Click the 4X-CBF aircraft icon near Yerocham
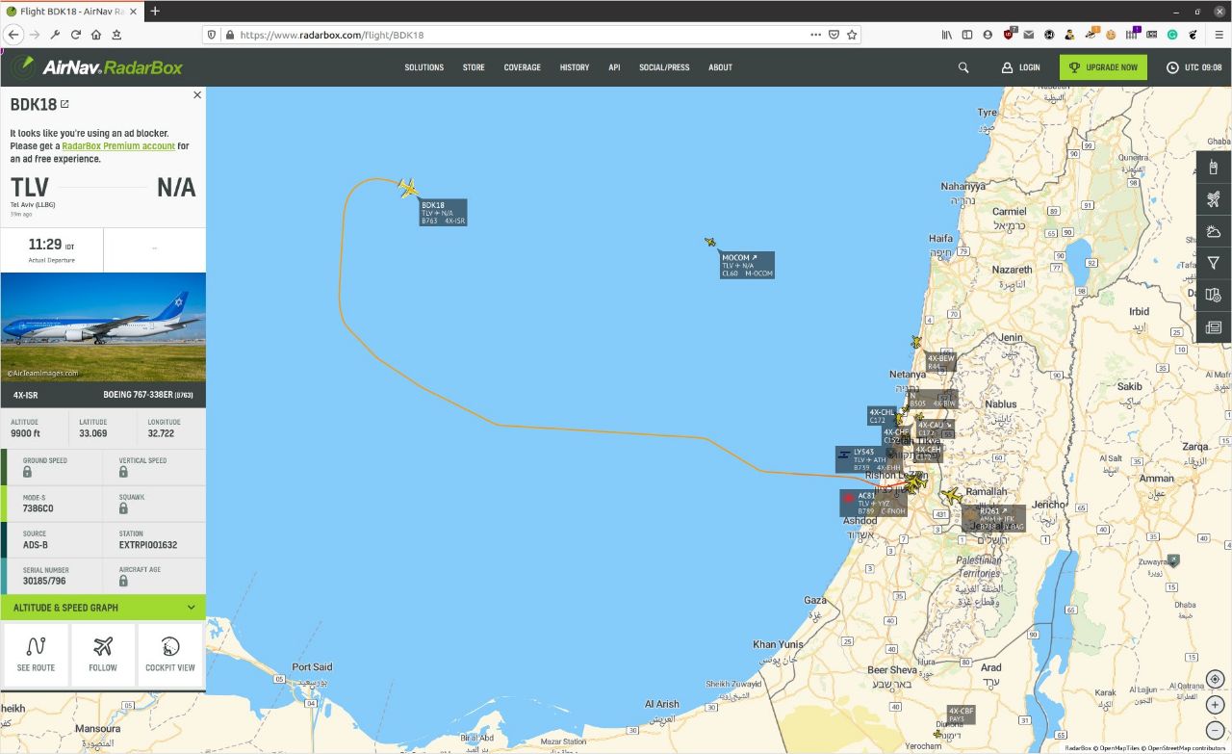This screenshot has height=754, width=1232. [x=937, y=734]
